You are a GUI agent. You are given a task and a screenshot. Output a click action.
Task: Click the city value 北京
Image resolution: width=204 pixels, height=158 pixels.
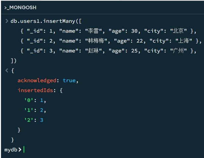178,31
